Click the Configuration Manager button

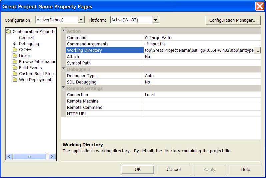tap(233, 20)
